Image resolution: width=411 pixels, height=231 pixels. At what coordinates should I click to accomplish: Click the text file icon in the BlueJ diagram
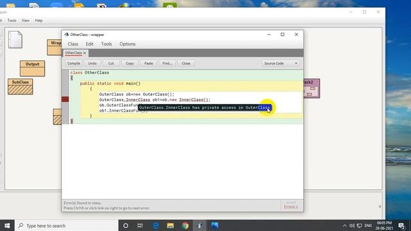pyautogui.click(x=15, y=40)
